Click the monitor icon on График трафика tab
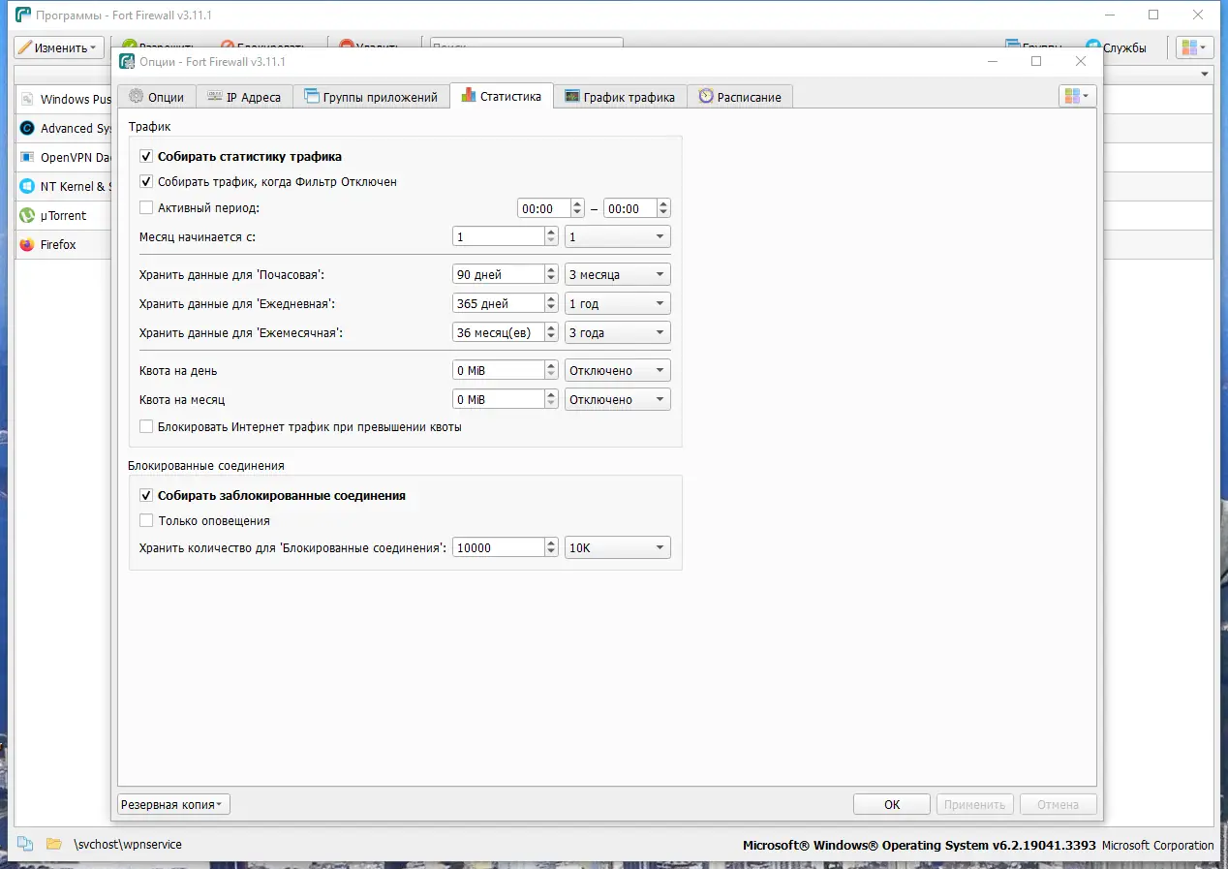This screenshot has width=1228, height=869. pos(572,97)
